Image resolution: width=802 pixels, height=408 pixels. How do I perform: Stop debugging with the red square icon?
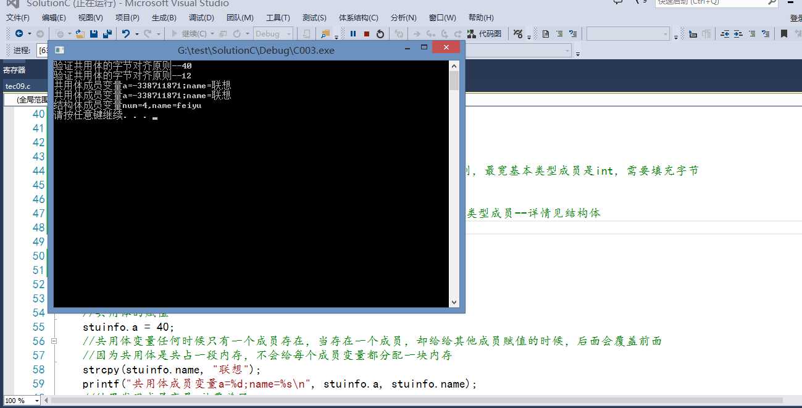(x=367, y=34)
